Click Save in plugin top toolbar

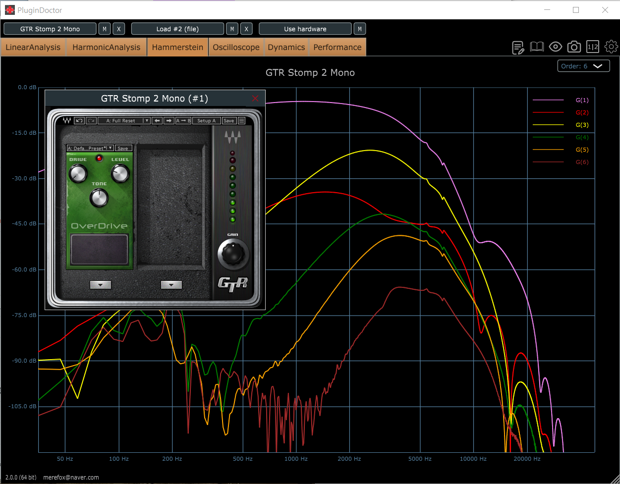228,120
